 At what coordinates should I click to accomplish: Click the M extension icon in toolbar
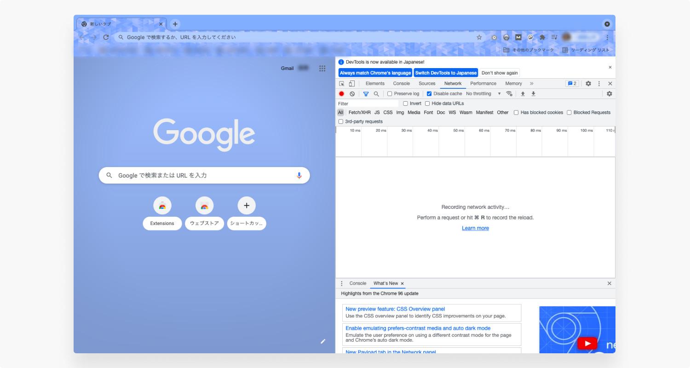(x=518, y=37)
